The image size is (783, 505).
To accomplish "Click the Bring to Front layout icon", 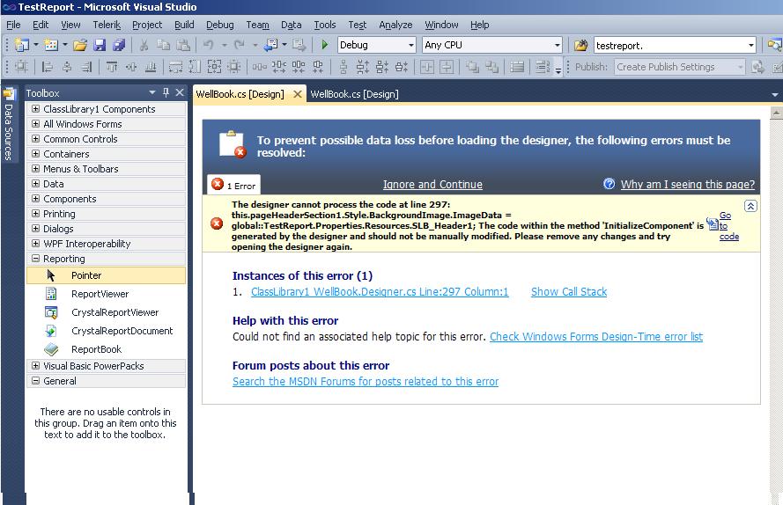I will pyautogui.click(x=472, y=66).
